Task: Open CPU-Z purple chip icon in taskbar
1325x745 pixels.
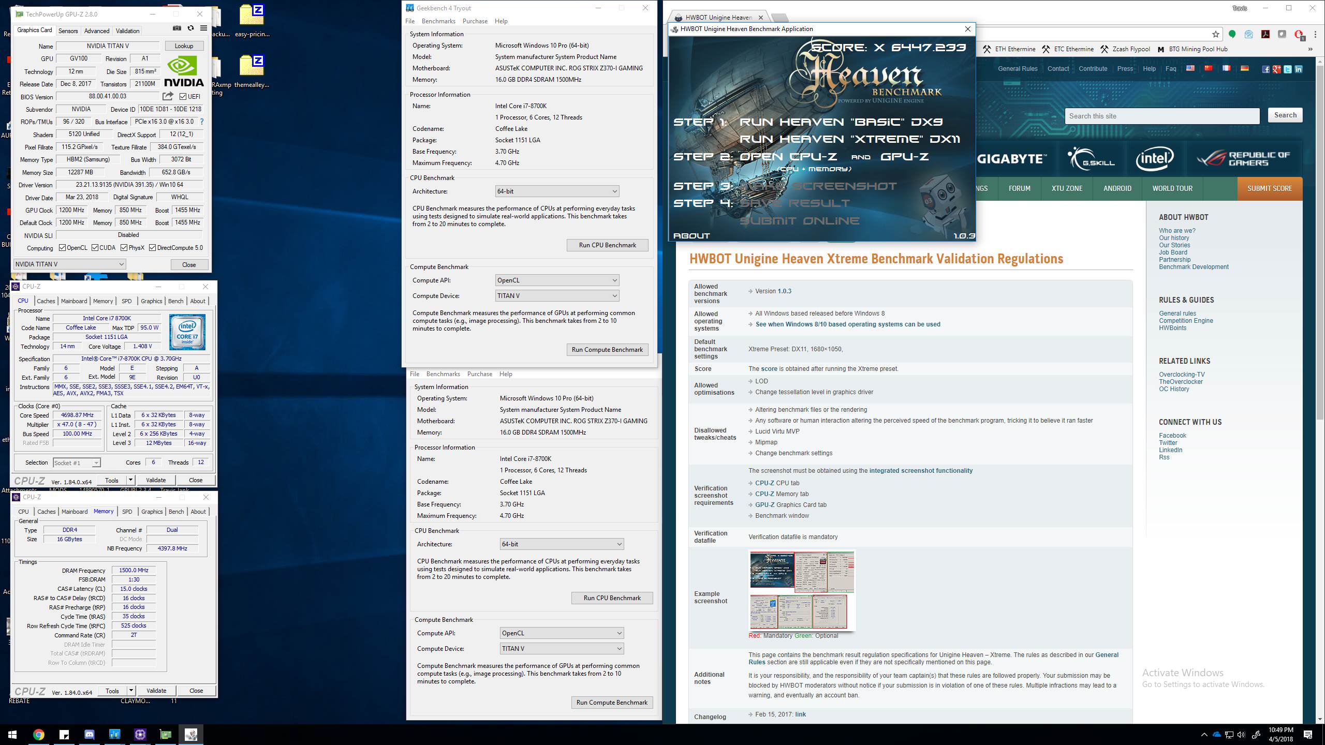Action: click(x=140, y=734)
